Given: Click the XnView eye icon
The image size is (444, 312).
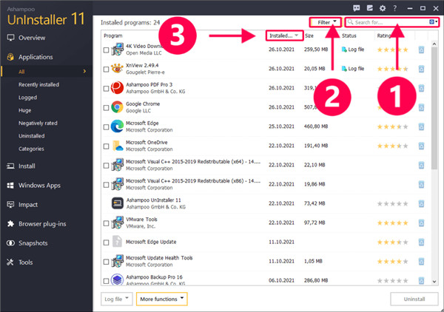Looking at the screenshot, I should (x=117, y=69).
